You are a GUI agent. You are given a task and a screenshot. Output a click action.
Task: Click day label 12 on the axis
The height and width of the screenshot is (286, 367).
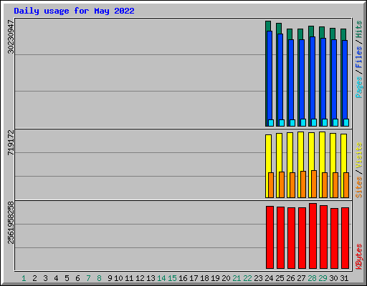(x=140, y=278)
